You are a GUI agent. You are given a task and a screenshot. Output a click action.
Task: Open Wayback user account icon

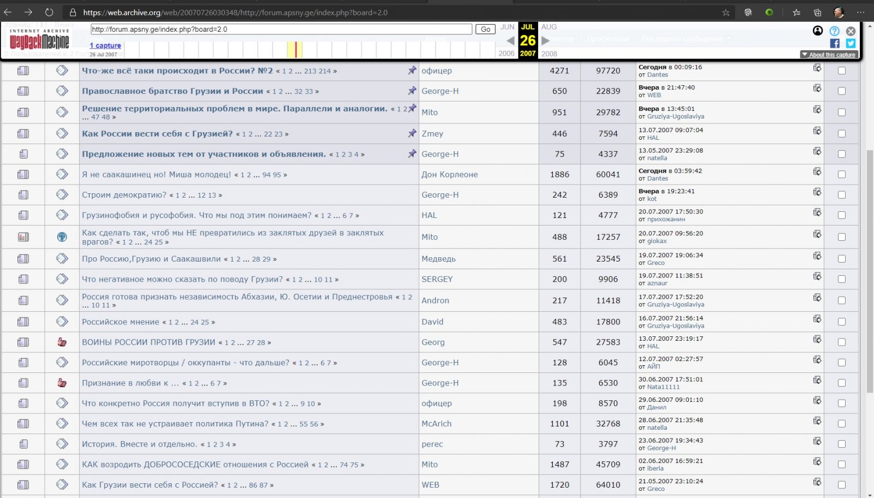point(818,31)
